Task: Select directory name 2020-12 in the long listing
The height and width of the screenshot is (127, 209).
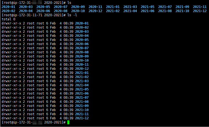Action: 82,69
